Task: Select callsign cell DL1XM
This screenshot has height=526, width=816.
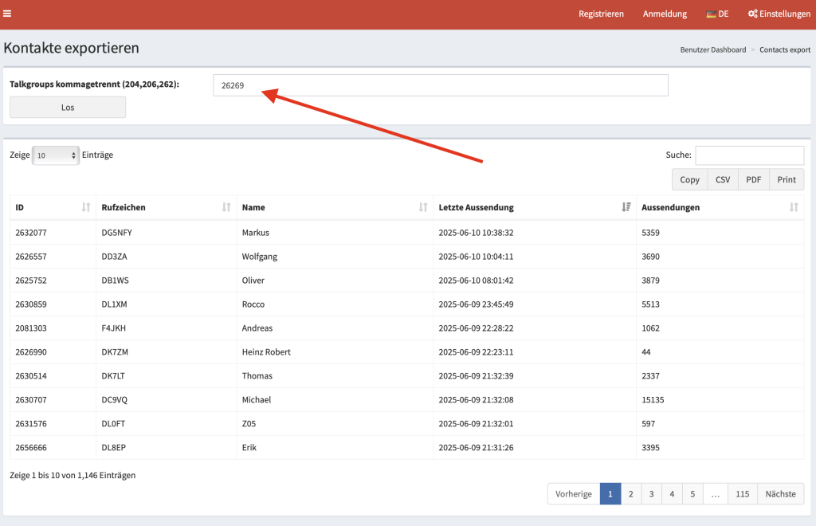Action: click(114, 304)
